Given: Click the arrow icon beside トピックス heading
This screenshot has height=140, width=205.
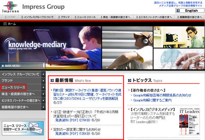Looking at the screenshot, I should click(130, 80).
